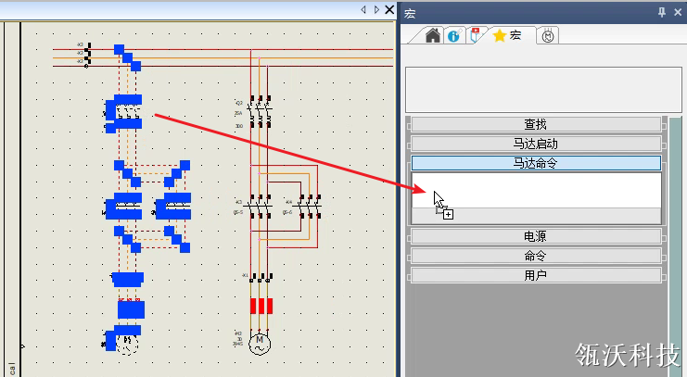Open the 命令 macro group
Screen dimensions: 687x377
pyautogui.click(x=535, y=256)
